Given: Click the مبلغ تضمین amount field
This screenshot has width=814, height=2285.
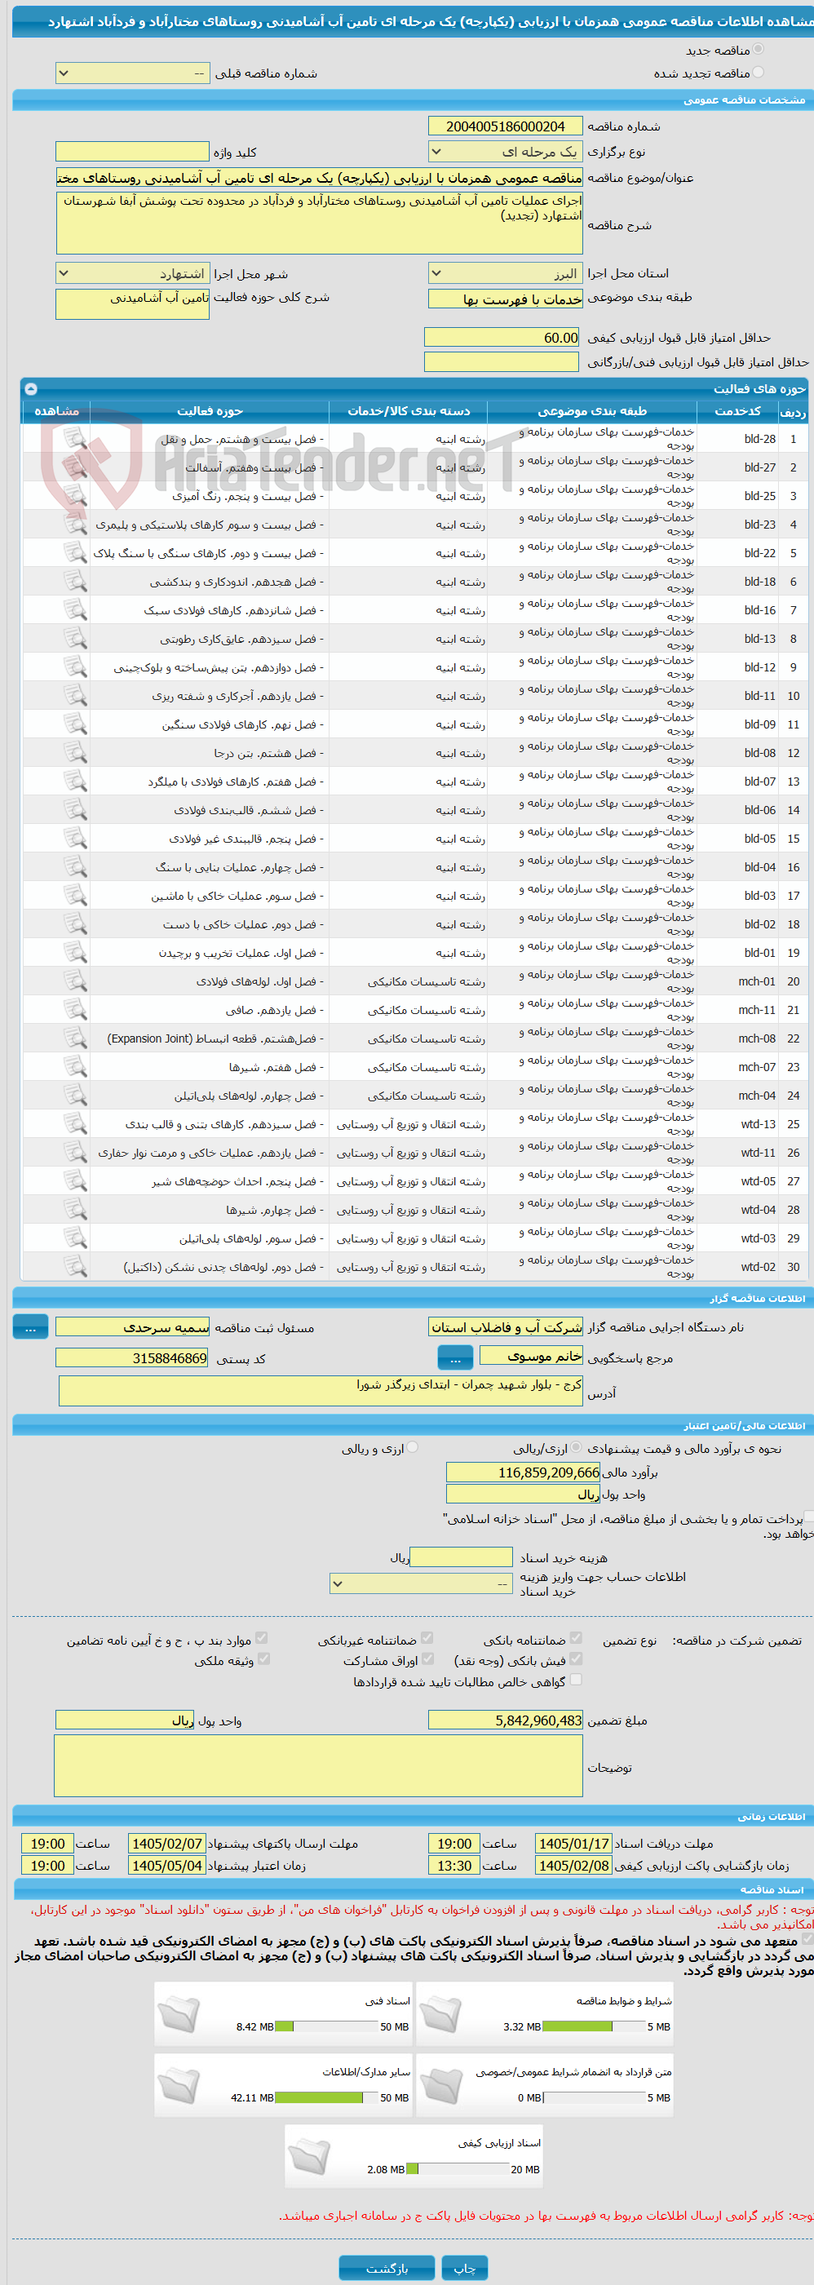Looking at the screenshot, I should click(x=506, y=1720).
